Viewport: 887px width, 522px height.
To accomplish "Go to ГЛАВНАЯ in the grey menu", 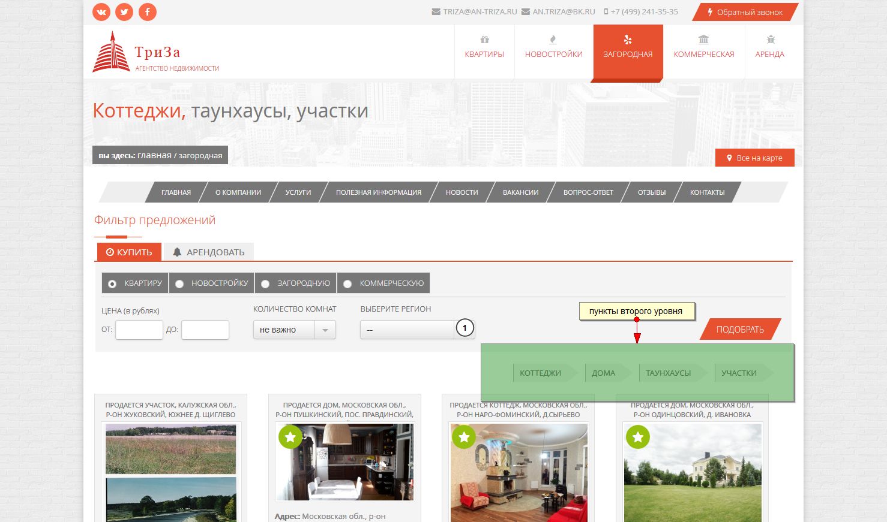I will click(x=176, y=192).
